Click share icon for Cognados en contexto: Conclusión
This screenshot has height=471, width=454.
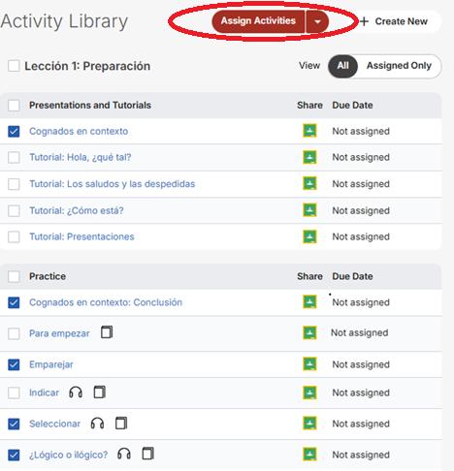tap(309, 302)
